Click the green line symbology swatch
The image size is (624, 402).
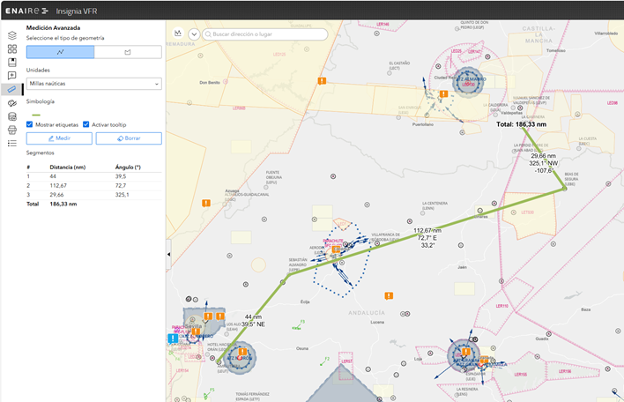36,115
